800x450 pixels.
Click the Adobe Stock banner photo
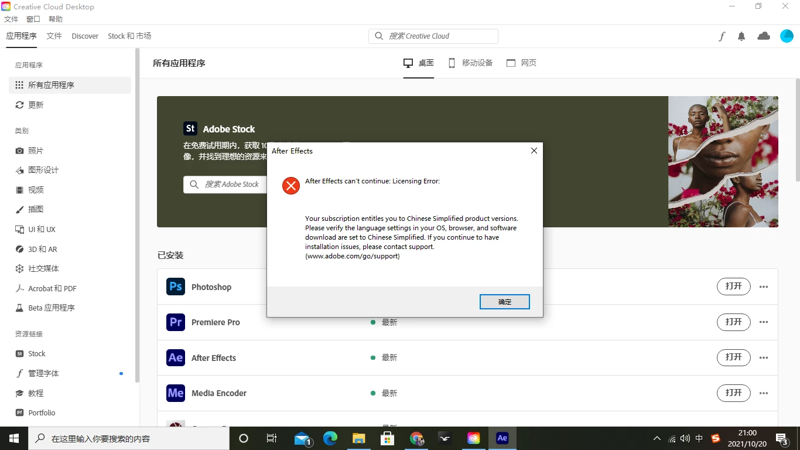[x=723, y=162]
